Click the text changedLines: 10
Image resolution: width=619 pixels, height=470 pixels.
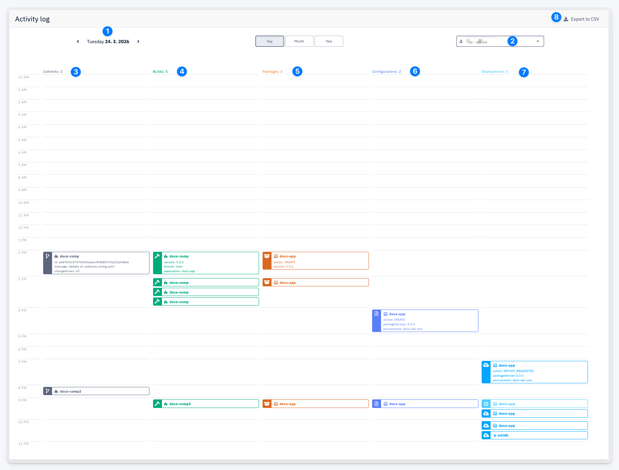(x=67, y=271)
